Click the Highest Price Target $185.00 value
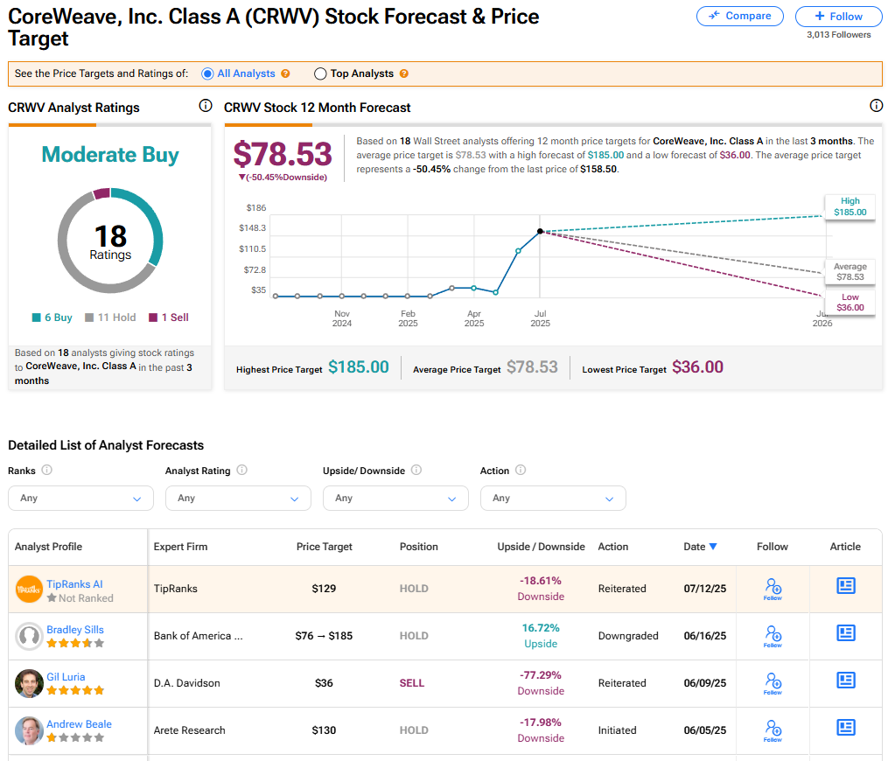Viewport: 895px width, 761px height. coord(359,367)
